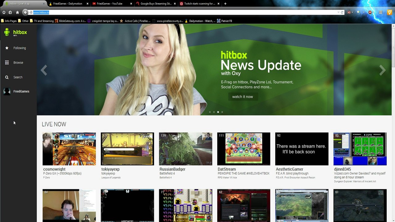The image size is (395, 222).
Task: Reload the page with the refresh icon
Action: (342, 12)
